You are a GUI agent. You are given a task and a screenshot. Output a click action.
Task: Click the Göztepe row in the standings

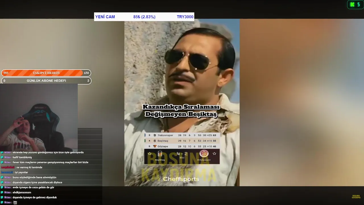(182, 146)
